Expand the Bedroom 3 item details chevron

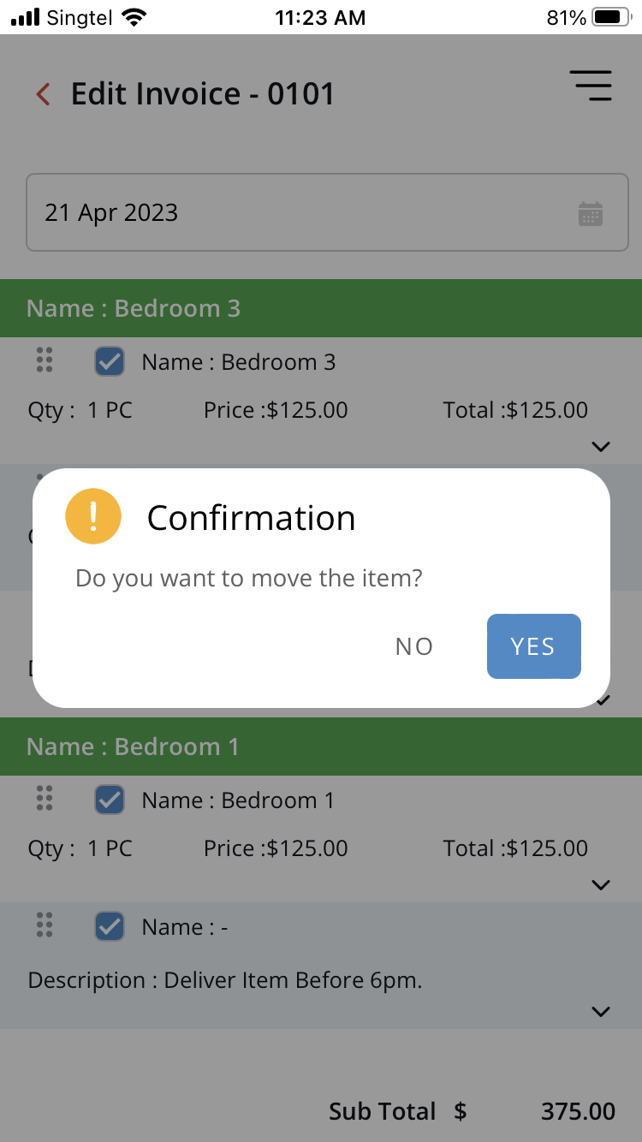point(601,446)
